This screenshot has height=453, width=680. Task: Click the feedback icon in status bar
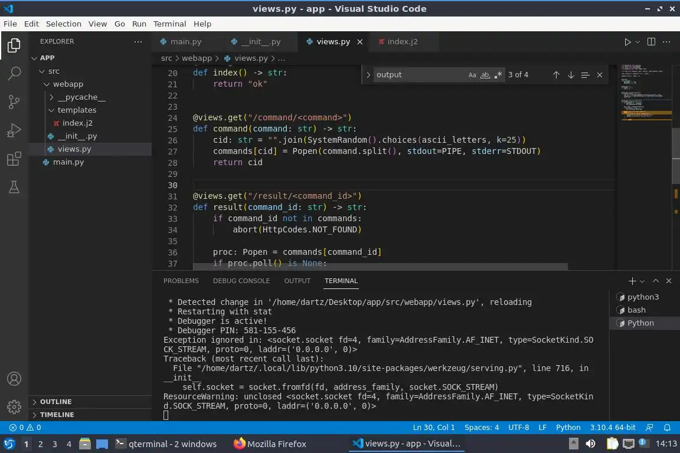(x=649, y=428)
